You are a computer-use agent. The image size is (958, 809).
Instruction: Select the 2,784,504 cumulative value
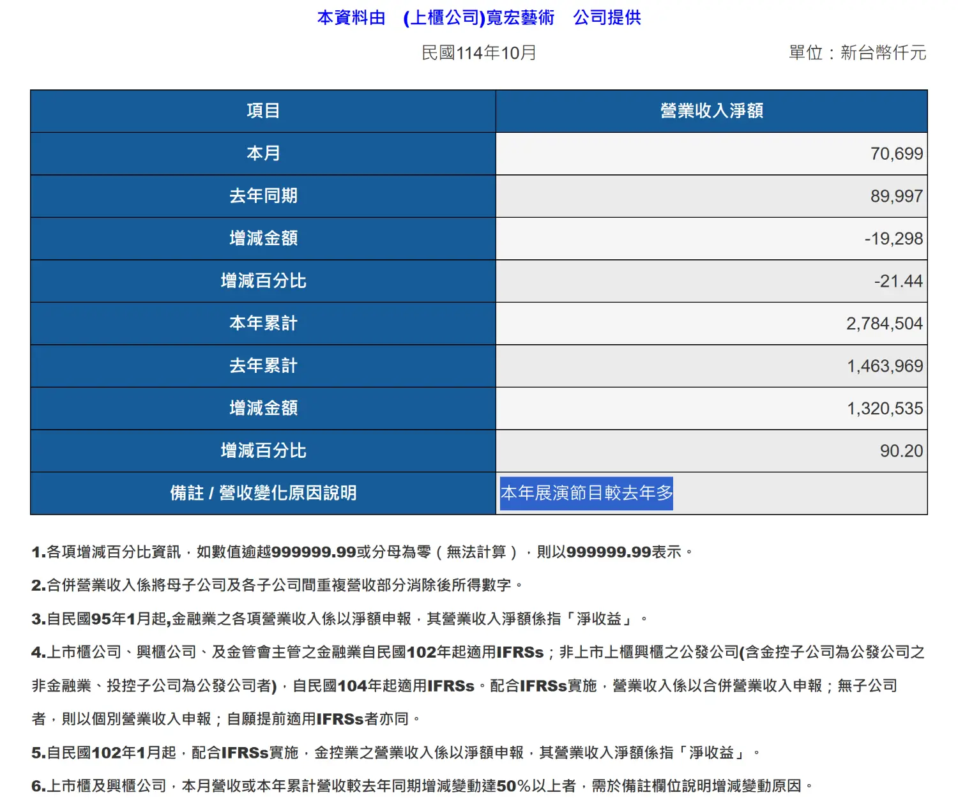tap(884, 324)
